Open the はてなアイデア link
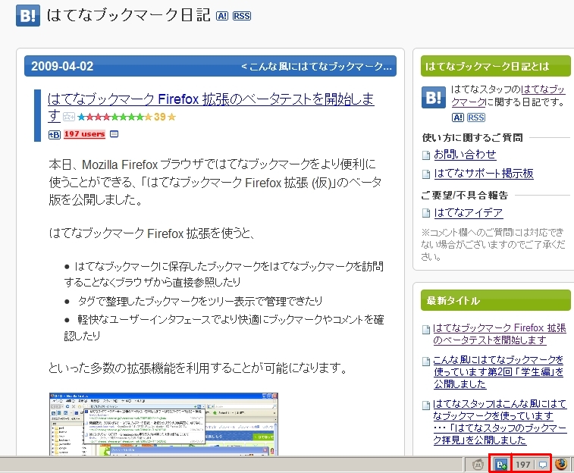This screenshot has height=473, width=574. (468, 212)
